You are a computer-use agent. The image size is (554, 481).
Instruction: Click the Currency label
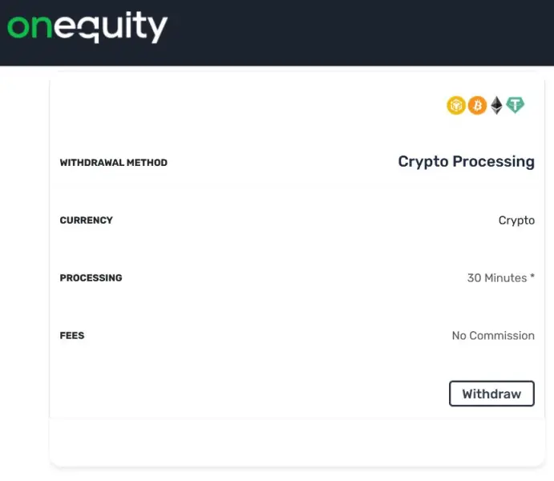pyautogui.click(x=86, y=220)
